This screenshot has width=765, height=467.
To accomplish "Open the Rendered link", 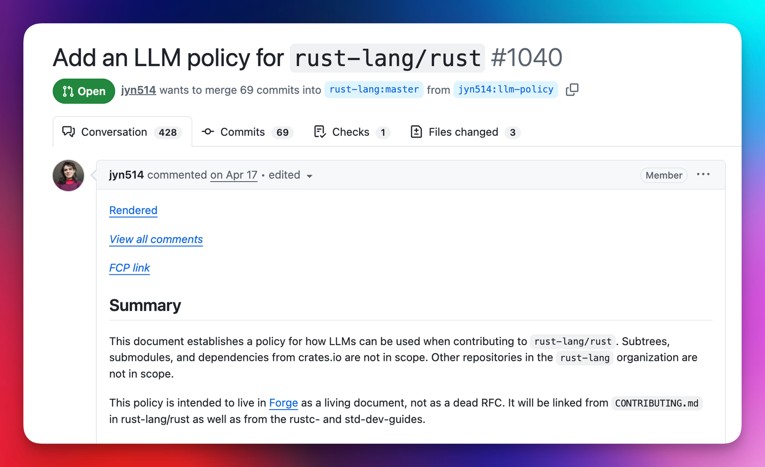I will tap(133, 210).
